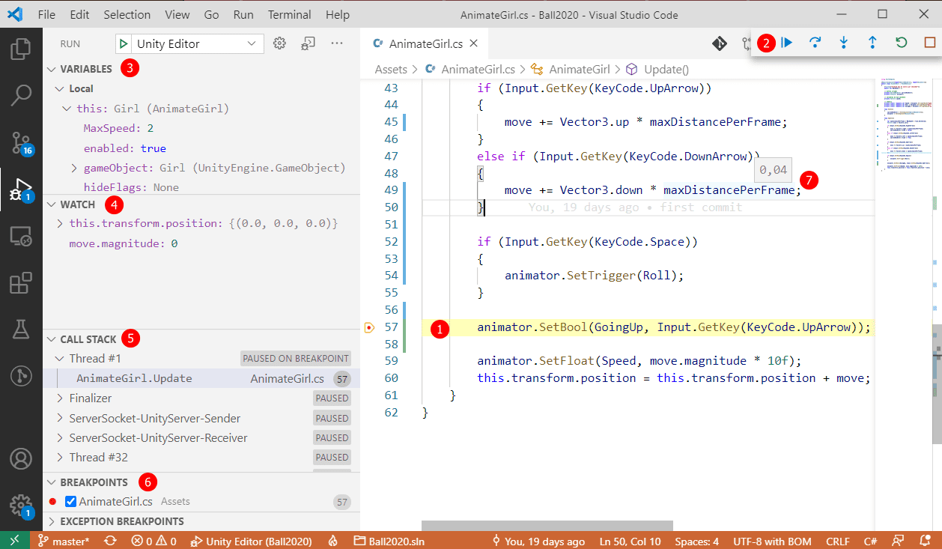Click the master branch in status bar

point(64,541)
